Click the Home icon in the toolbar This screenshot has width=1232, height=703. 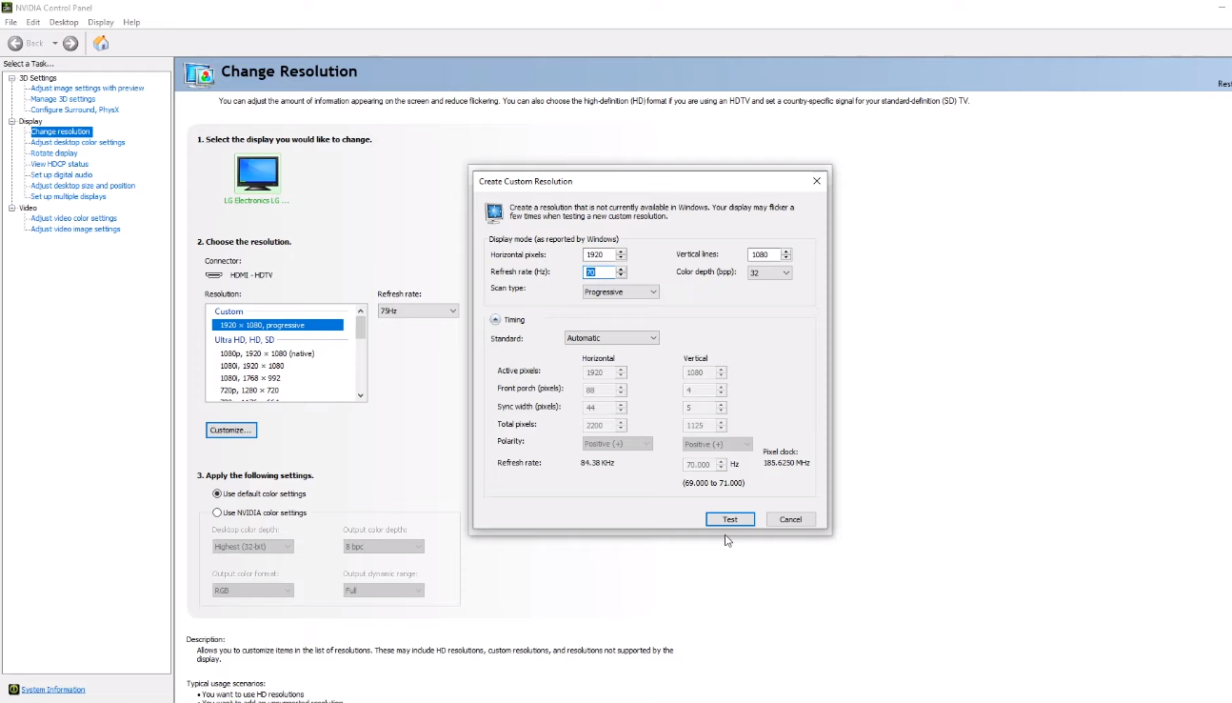coord(101,43)
